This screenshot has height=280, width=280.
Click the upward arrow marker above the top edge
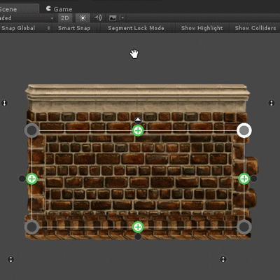pyautogui.click(x=138, y=120)
